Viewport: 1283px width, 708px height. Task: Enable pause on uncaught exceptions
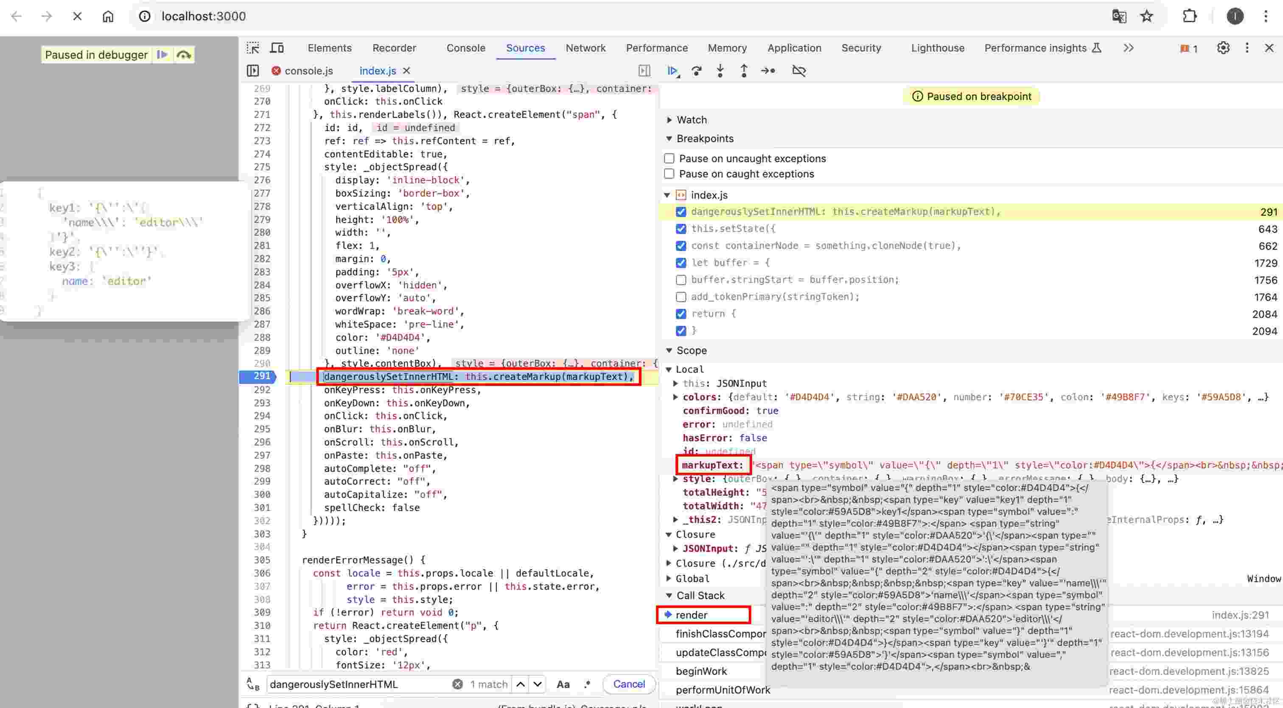click(670, 158)
